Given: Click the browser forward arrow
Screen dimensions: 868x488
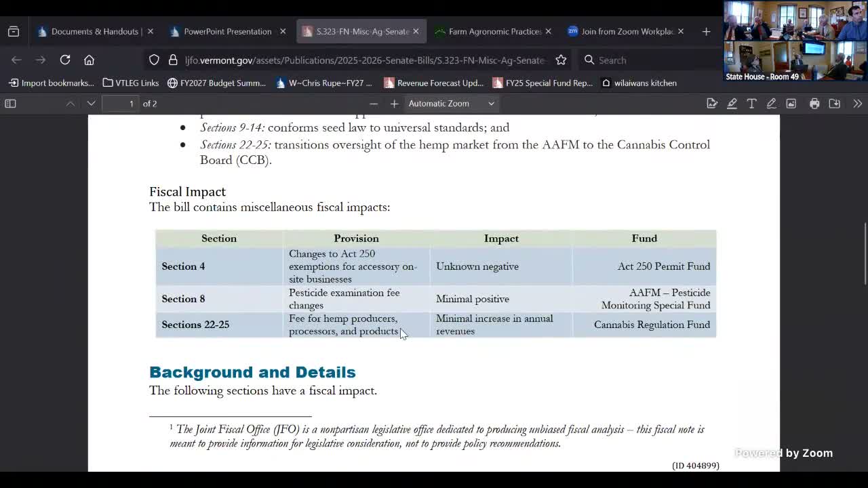Looking at the screenshot, I should (41, 60).
